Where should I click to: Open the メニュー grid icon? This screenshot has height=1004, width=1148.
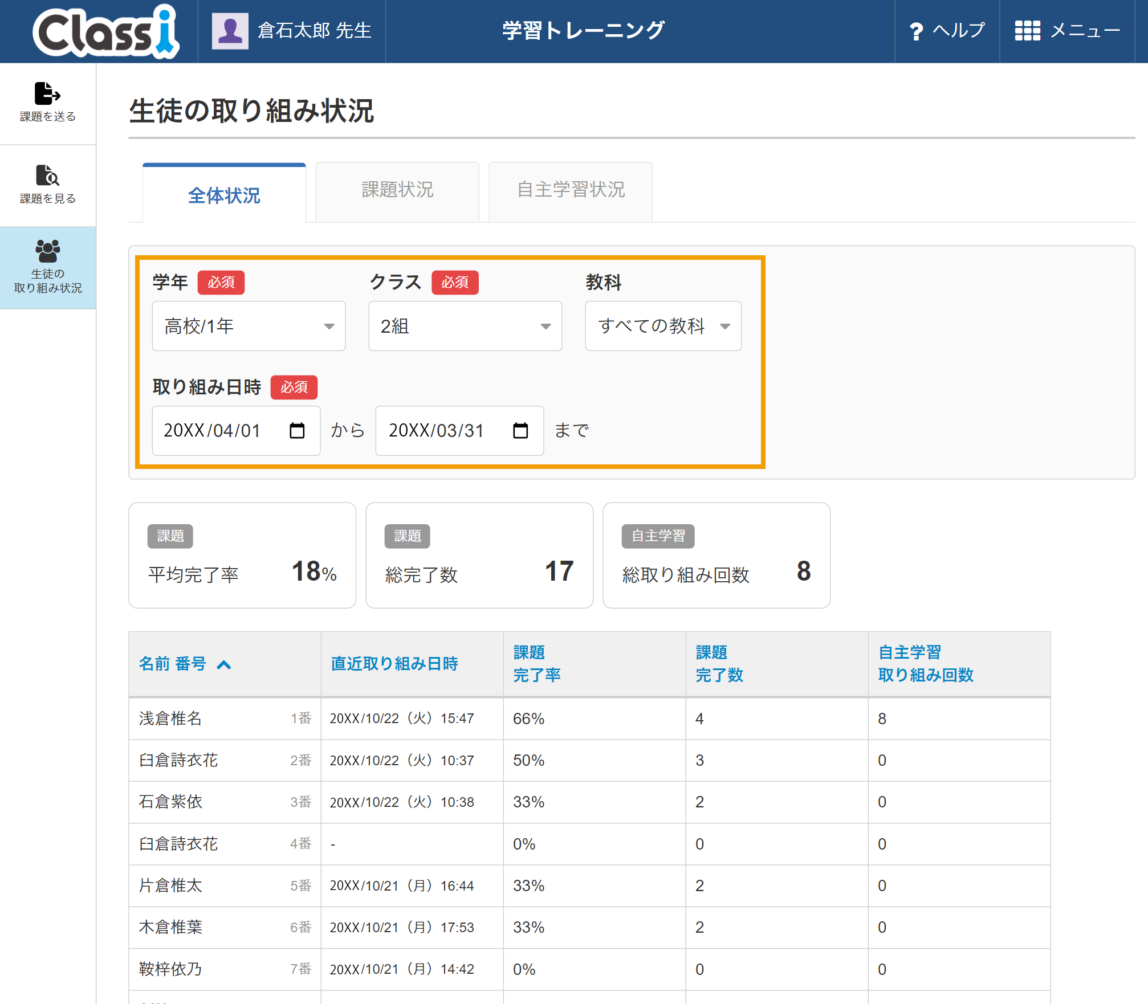point(1027,31)
